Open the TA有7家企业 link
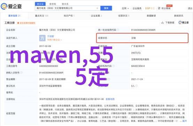 coord(54,40)
